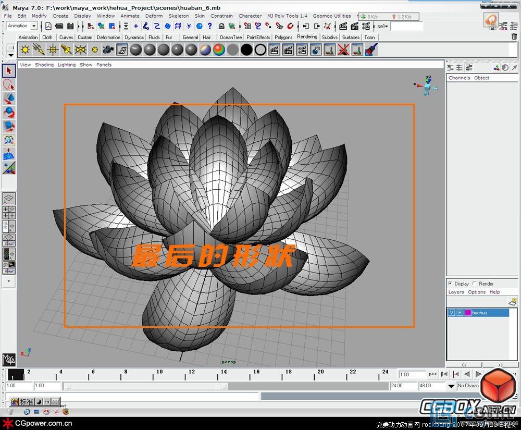Render current frame from status line clapperboard

point(343,26)
